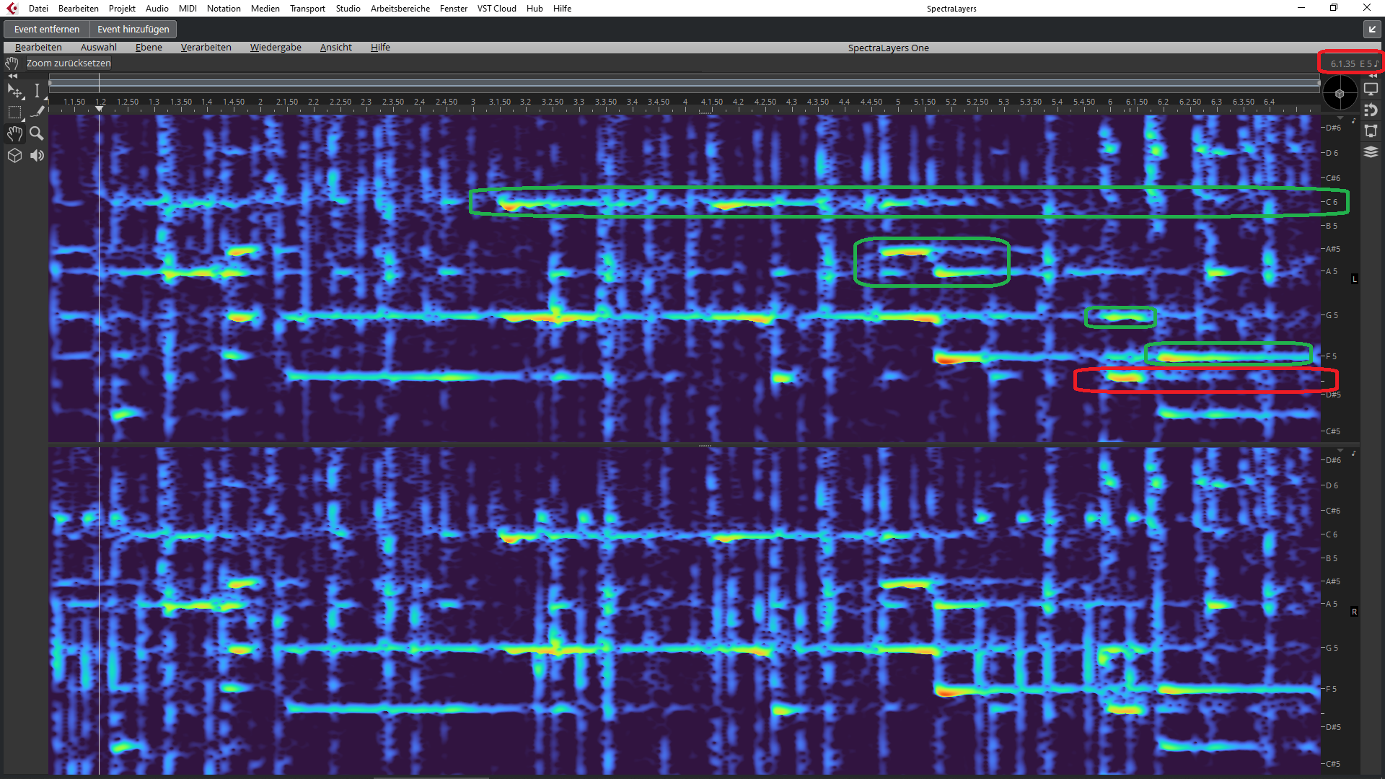Select the rectangular selection tool
The image size is (1385, 779).
pyautogui.click(x=14, y=113)
